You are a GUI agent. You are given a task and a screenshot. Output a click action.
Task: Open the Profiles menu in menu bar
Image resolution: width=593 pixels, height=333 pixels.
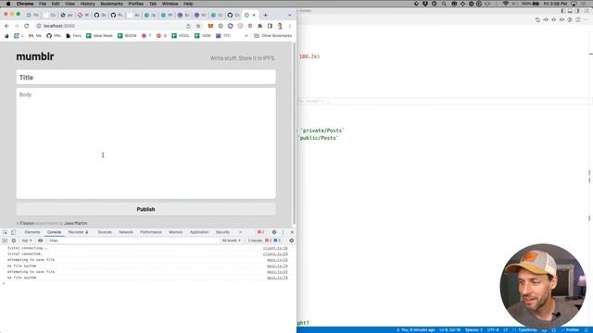pyautogui.click(x=136, y=4)
